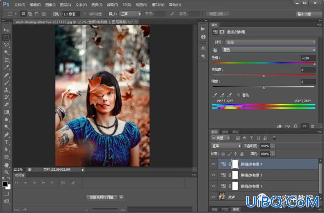Select the Eraser tool
Image resolution: width=324 pixels, height=213 pixels.
tap(6, 104)
